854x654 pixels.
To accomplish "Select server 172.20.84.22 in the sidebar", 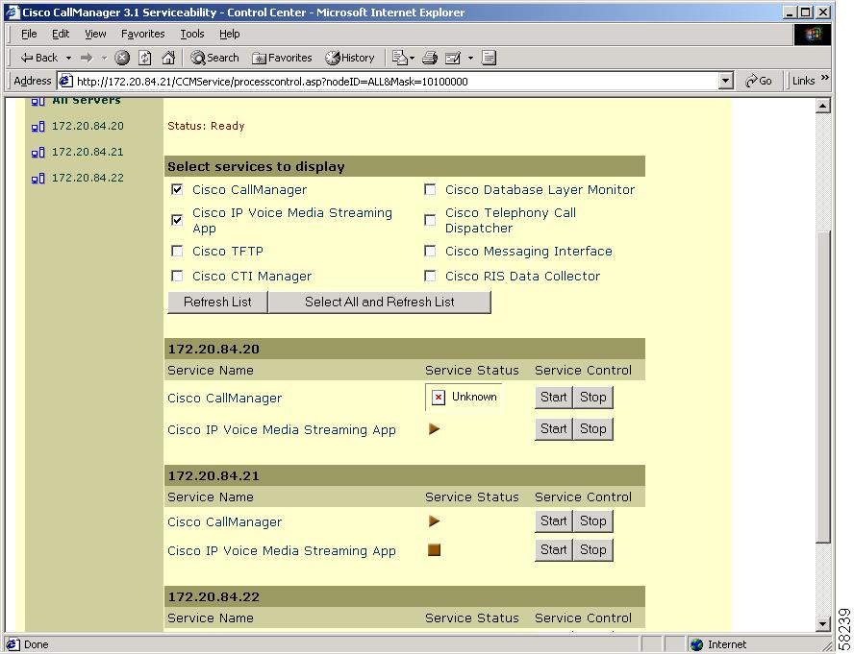I will click(88, 178).
